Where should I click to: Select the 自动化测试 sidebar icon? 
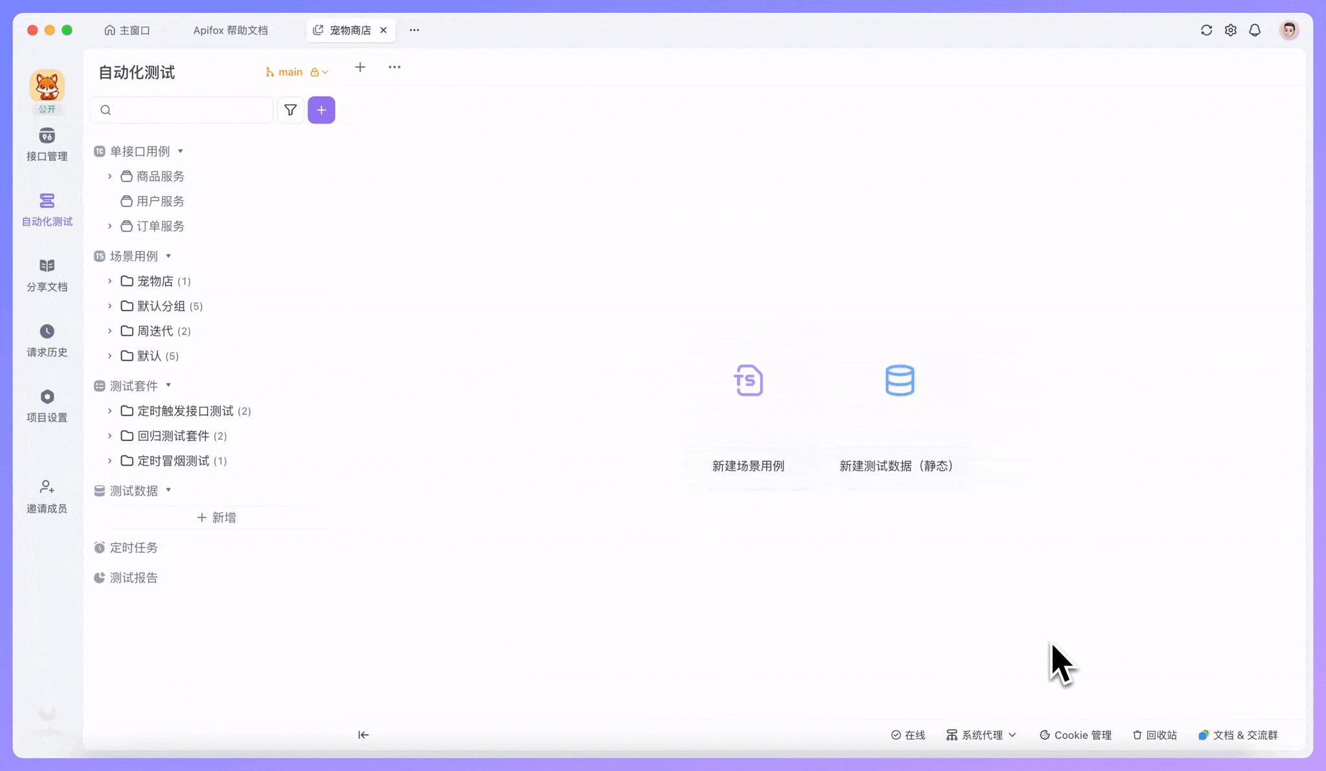pyautogui.click(x=47, y=209)
